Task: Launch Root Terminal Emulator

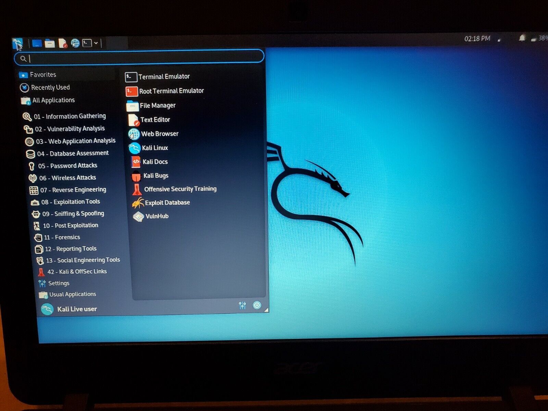Action: (x=165, y=91)
